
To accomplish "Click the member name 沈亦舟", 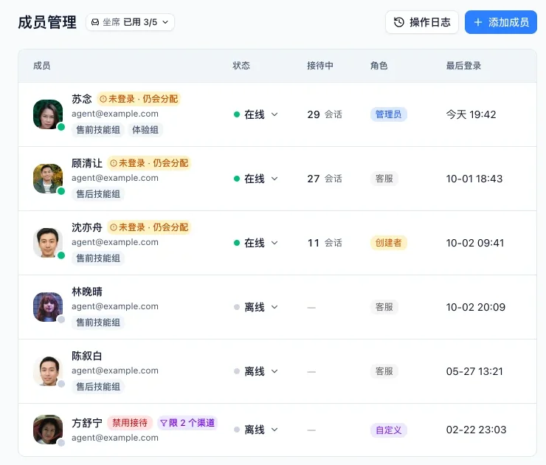I will click(87, 227).
